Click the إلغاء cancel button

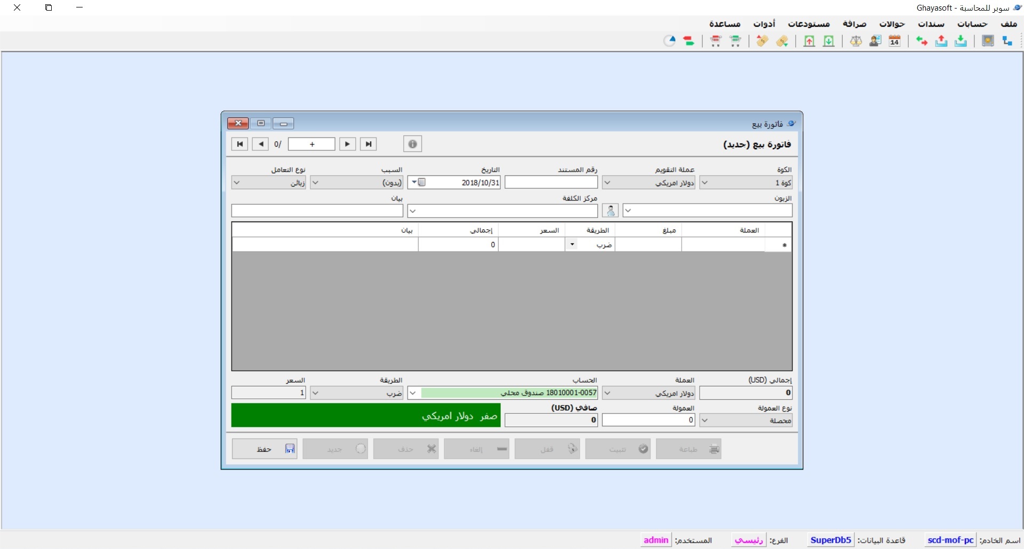point(476,449)
